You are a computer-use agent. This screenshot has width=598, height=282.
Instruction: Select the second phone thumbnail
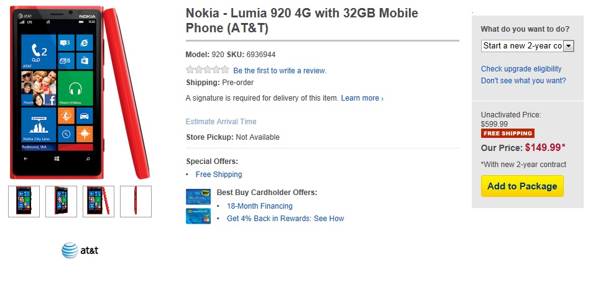62,201
